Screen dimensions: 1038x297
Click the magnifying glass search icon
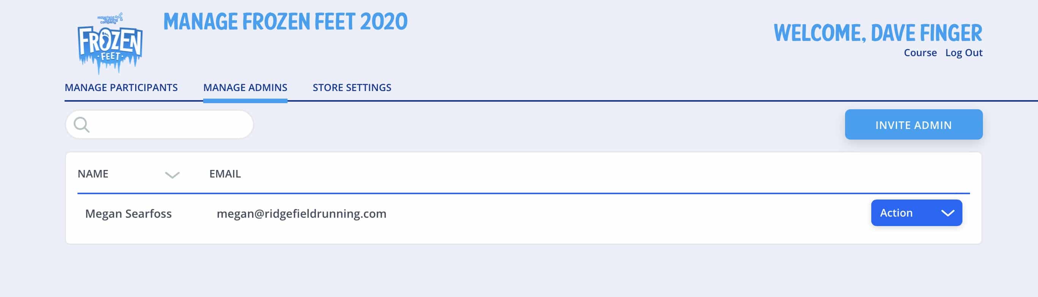tap(81, 125)
